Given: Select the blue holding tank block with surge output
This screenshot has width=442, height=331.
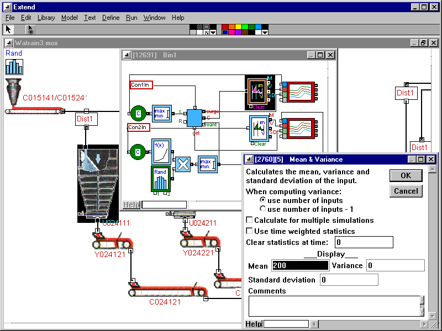Looking at the screenshot, I should coord(194,118).
